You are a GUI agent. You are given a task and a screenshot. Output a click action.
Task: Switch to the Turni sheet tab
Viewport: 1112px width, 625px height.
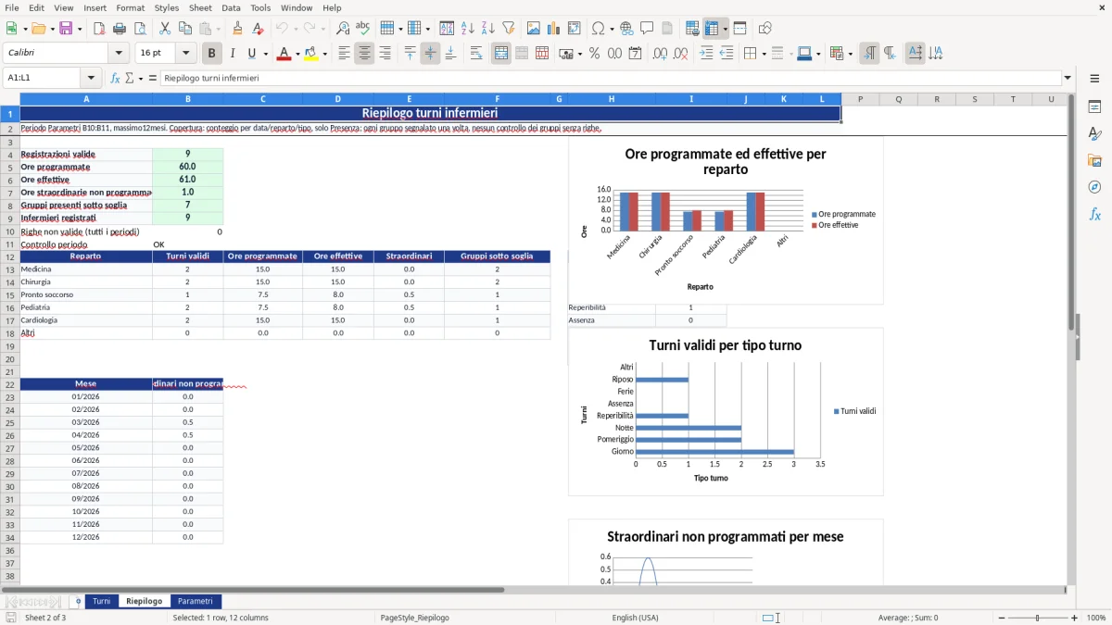click(101, 602)
